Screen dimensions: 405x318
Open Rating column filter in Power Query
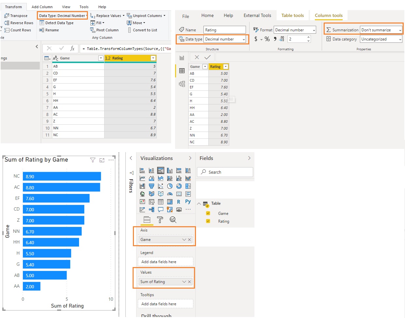[153, 58]
